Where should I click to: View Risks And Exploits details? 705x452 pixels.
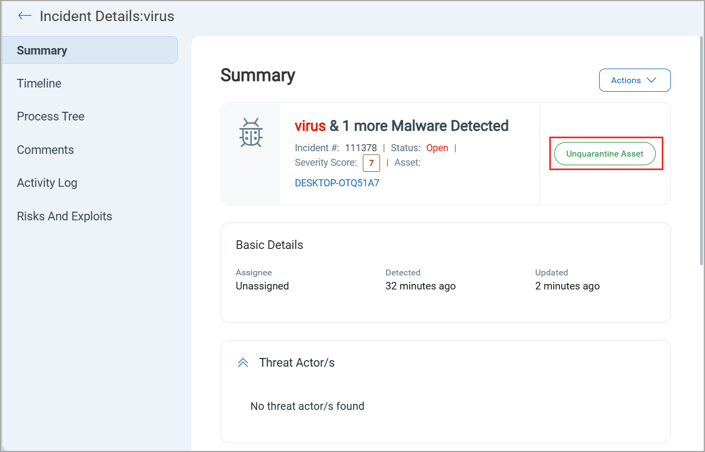coord(64,216)
